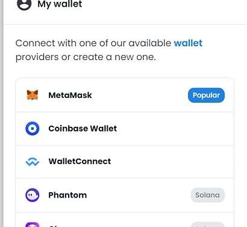Select the Phantom wallet name
The image size is (247, 227).
67,195
